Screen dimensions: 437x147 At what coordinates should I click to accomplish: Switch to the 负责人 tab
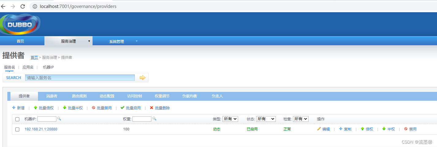217,96
